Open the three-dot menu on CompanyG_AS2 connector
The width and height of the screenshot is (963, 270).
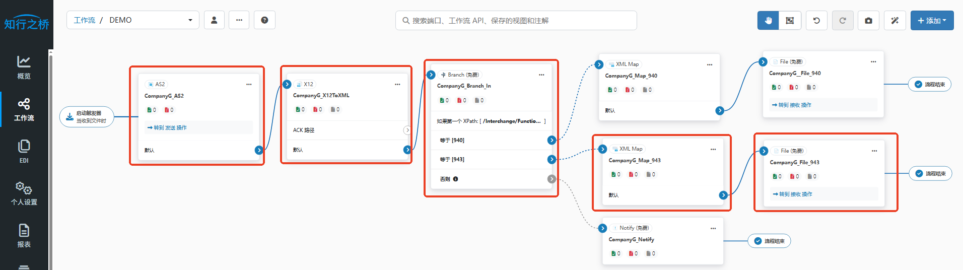(249, 84)
